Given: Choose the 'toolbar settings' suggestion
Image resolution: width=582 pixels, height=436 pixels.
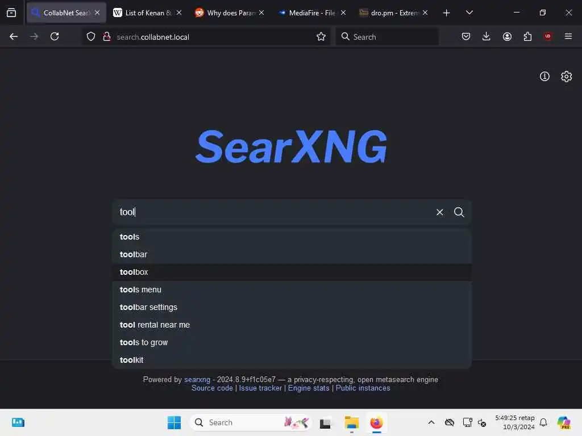Looking at the screenshot, I should [x=292, y=307].
